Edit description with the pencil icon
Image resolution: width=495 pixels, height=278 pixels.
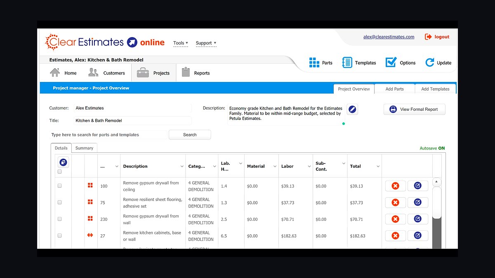352,109
